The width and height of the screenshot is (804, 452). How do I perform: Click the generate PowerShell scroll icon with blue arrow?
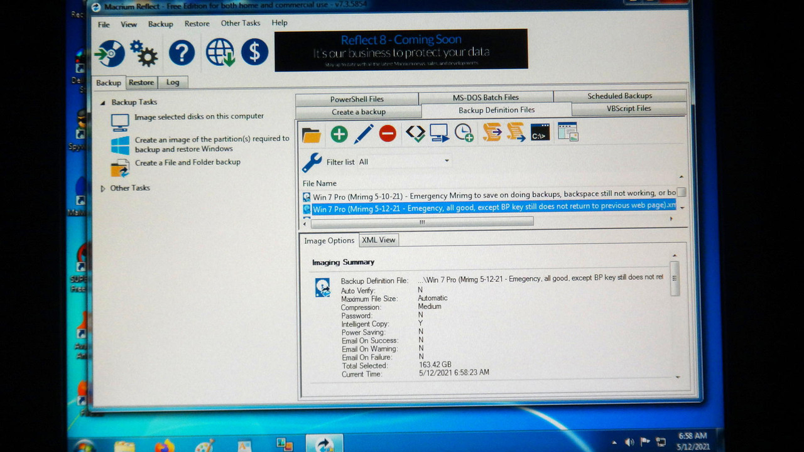pyautogui.click(x=516, y=132)
